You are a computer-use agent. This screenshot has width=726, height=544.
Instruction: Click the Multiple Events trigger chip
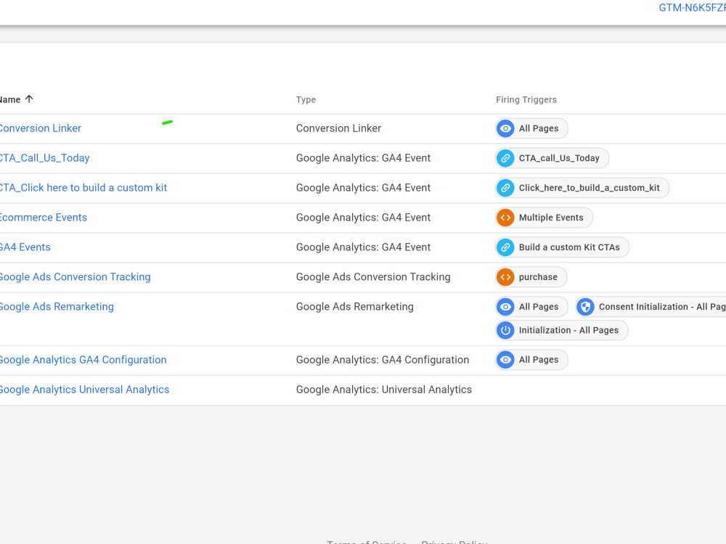click(544, 218)
